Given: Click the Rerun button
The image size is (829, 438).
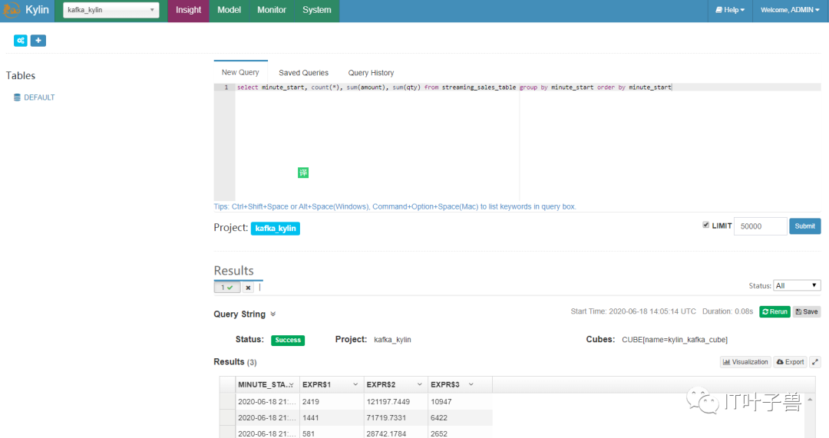Looking at the screenshot, I should coord(775,311).
